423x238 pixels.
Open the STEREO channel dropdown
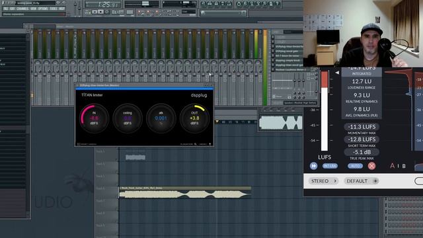(323, 181)
